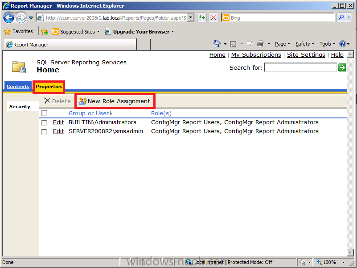Select Security in the left pane
Image resolution: width=357 pixels, height=268 pixels.
[x=20, y=106]
